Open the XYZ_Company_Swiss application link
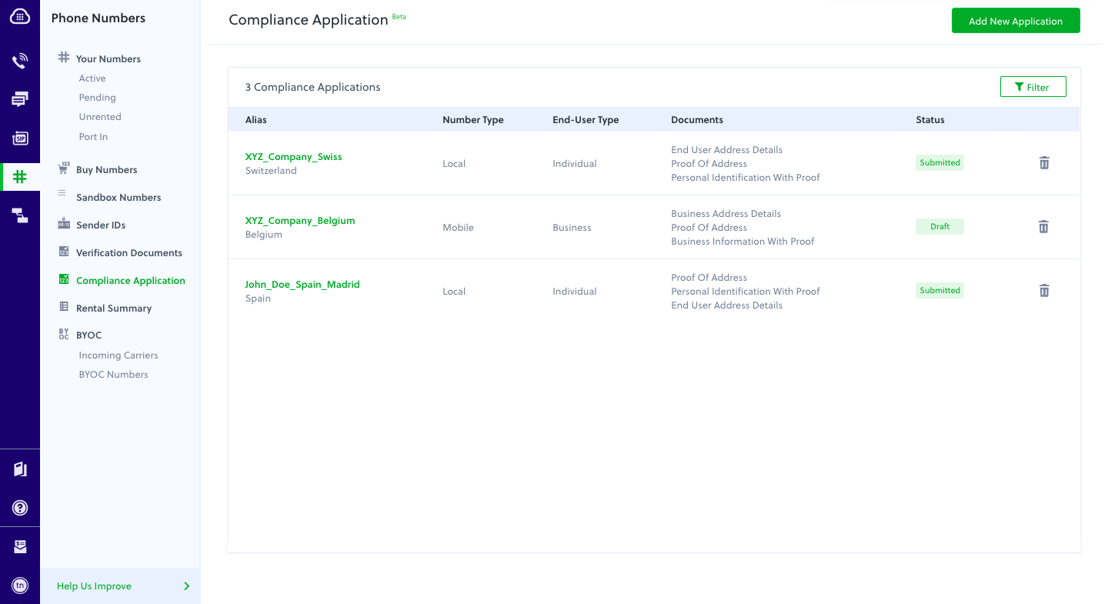Screen dimensions: 1108x604 293,156
